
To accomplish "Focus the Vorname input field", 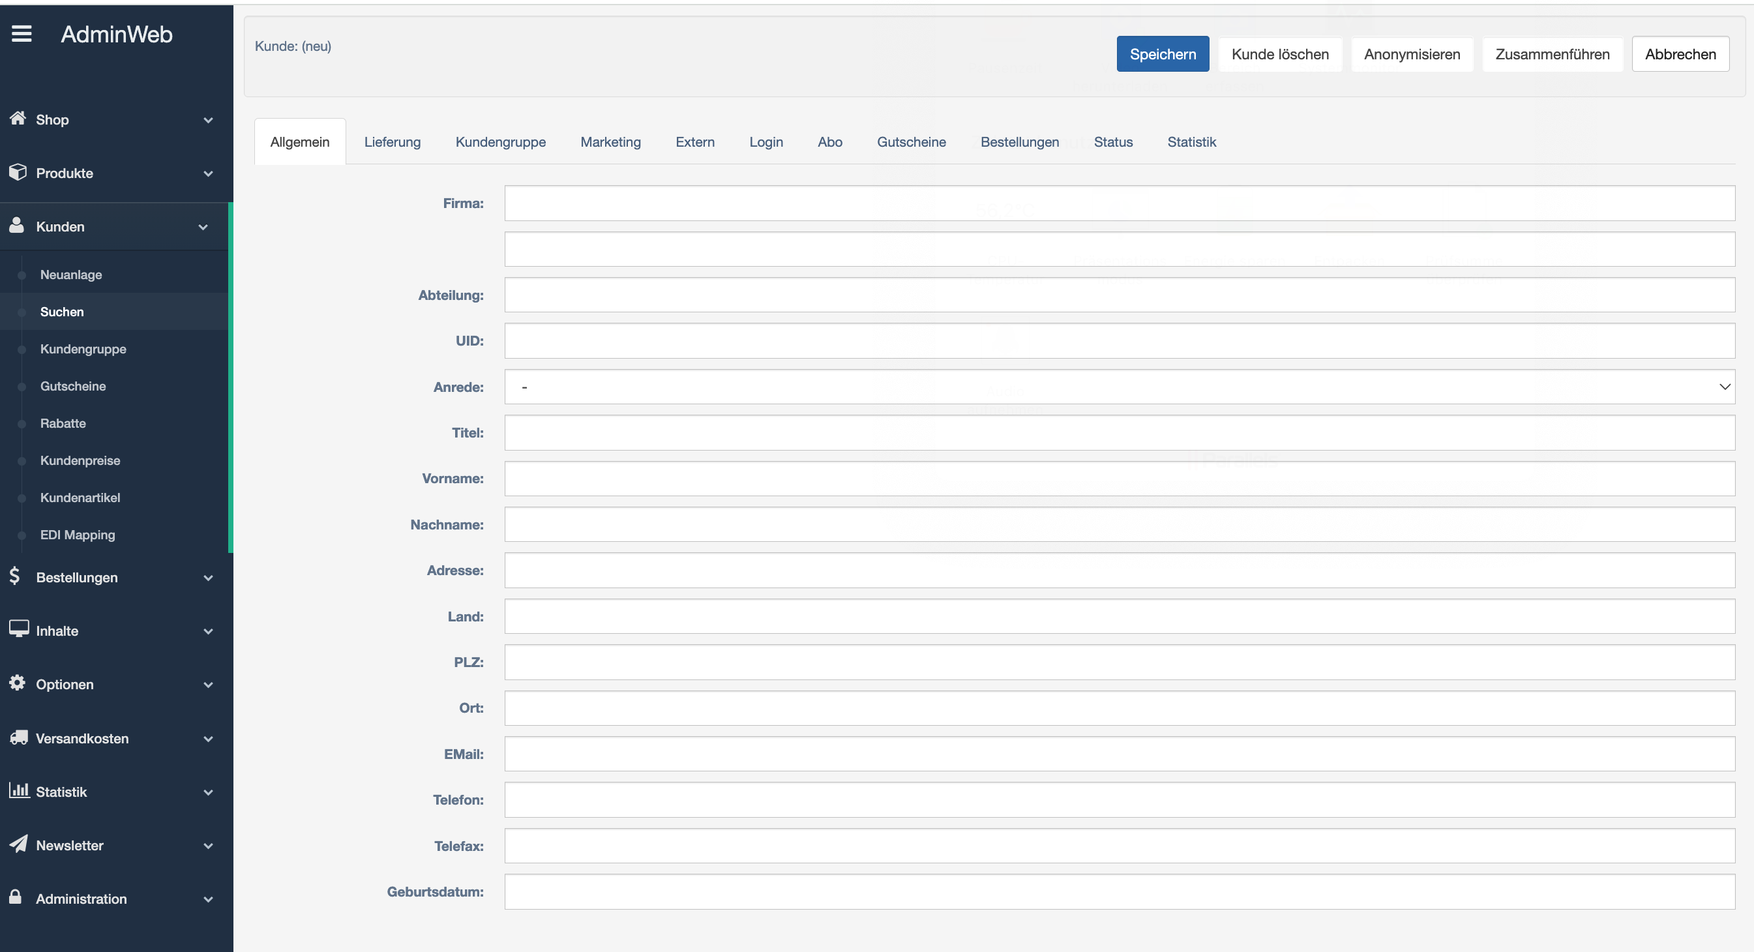I will 1120,478.
